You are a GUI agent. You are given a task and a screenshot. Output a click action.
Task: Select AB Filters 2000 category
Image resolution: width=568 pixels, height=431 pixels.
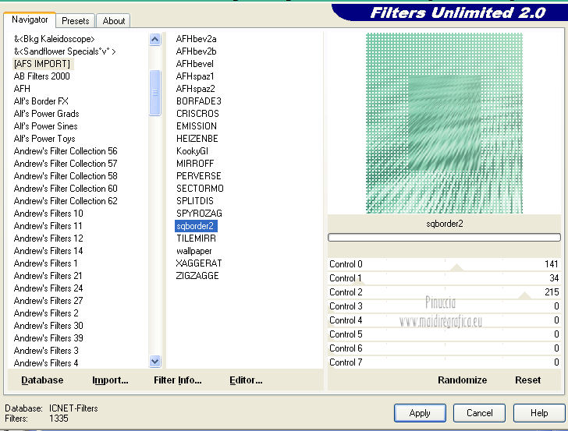pos(41,76)
